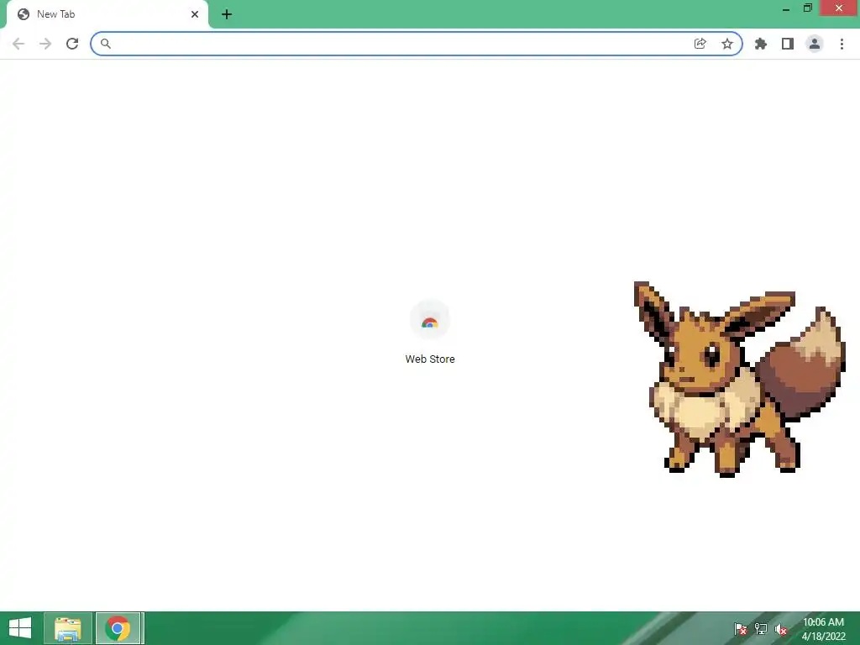Click the Eevee pixel art image
Image resolution: width=860 pixels, height=645 pixels.
coord(739,379)
